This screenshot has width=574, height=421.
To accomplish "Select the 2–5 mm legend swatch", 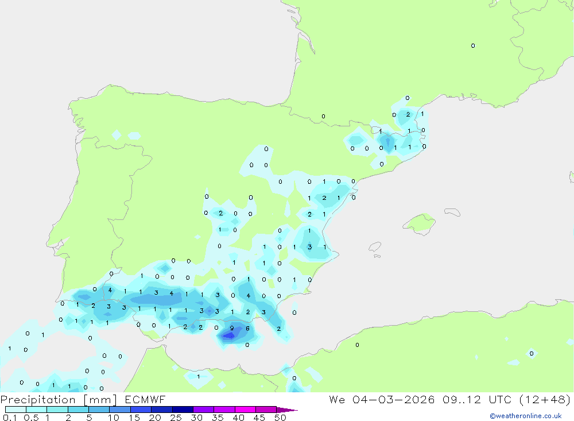I will (78, 410).
